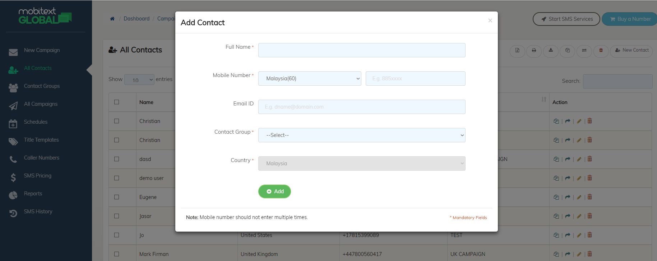Expand the Contact Group select dropdown
The image size is (657, 261).
(361, 135)
